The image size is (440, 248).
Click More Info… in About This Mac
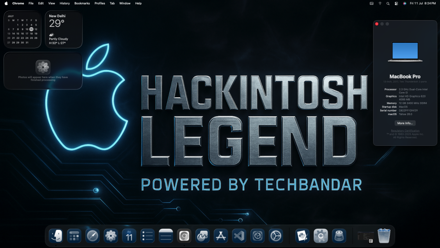(405, 123)
